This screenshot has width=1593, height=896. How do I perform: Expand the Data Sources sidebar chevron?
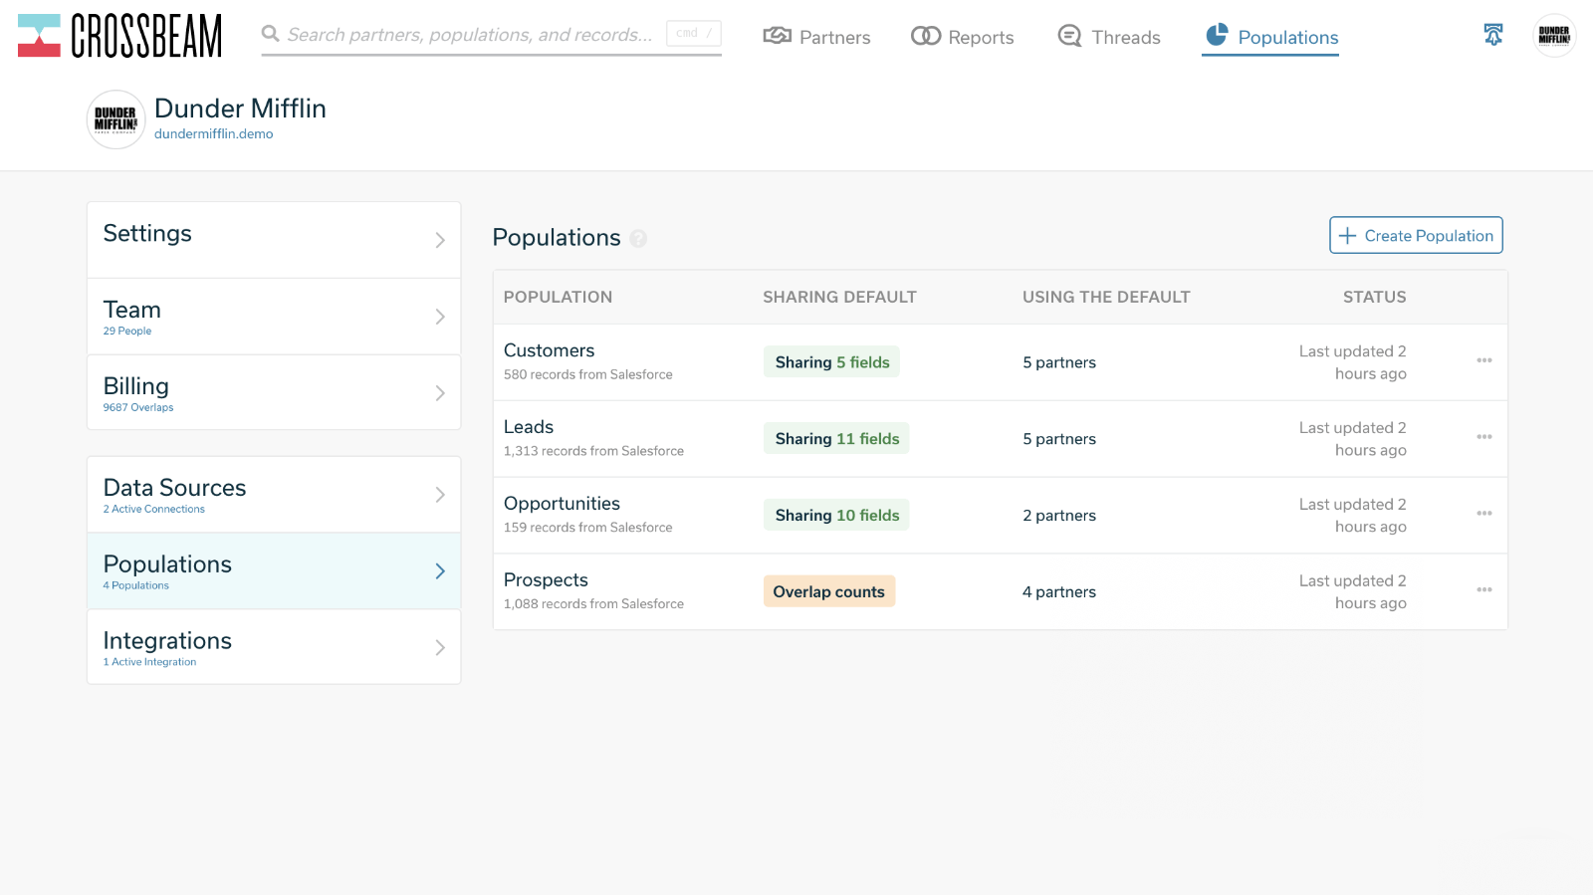tap(440, 495)
